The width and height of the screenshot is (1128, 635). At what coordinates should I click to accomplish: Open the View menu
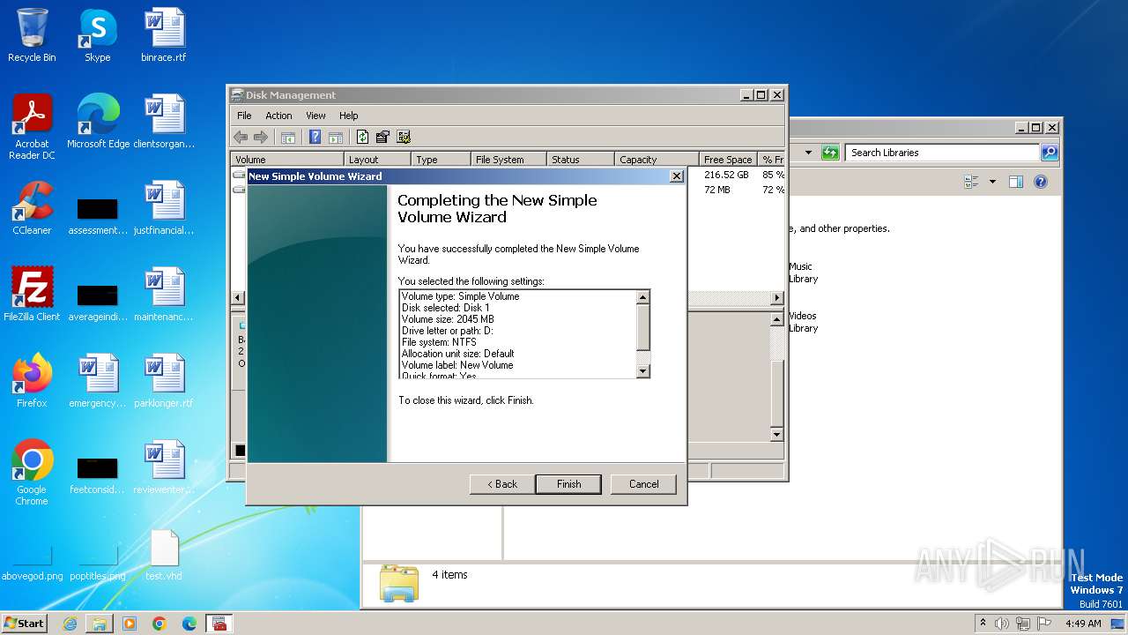tap(315, 116)
